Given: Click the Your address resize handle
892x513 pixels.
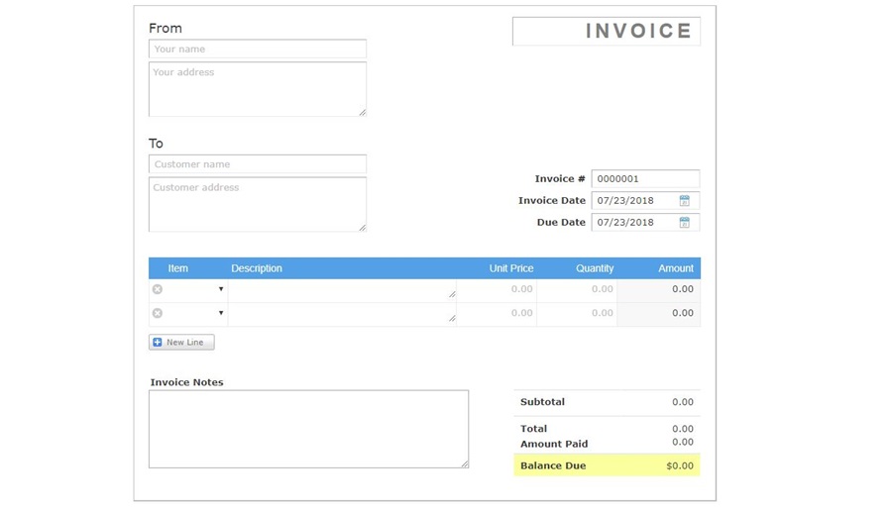Looking at the screenshot, I should (363, 113).
